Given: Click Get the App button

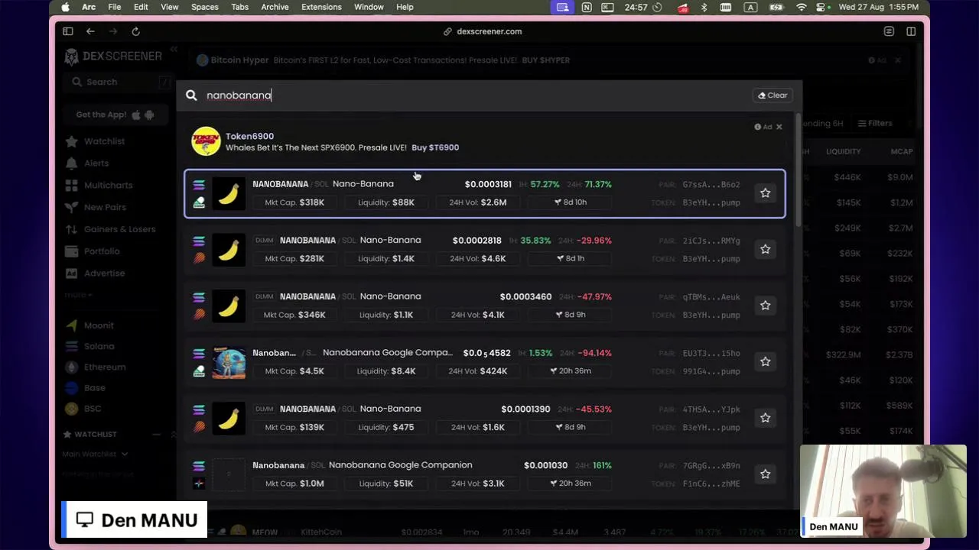Looking at the screenshot, I should [115, 115].
